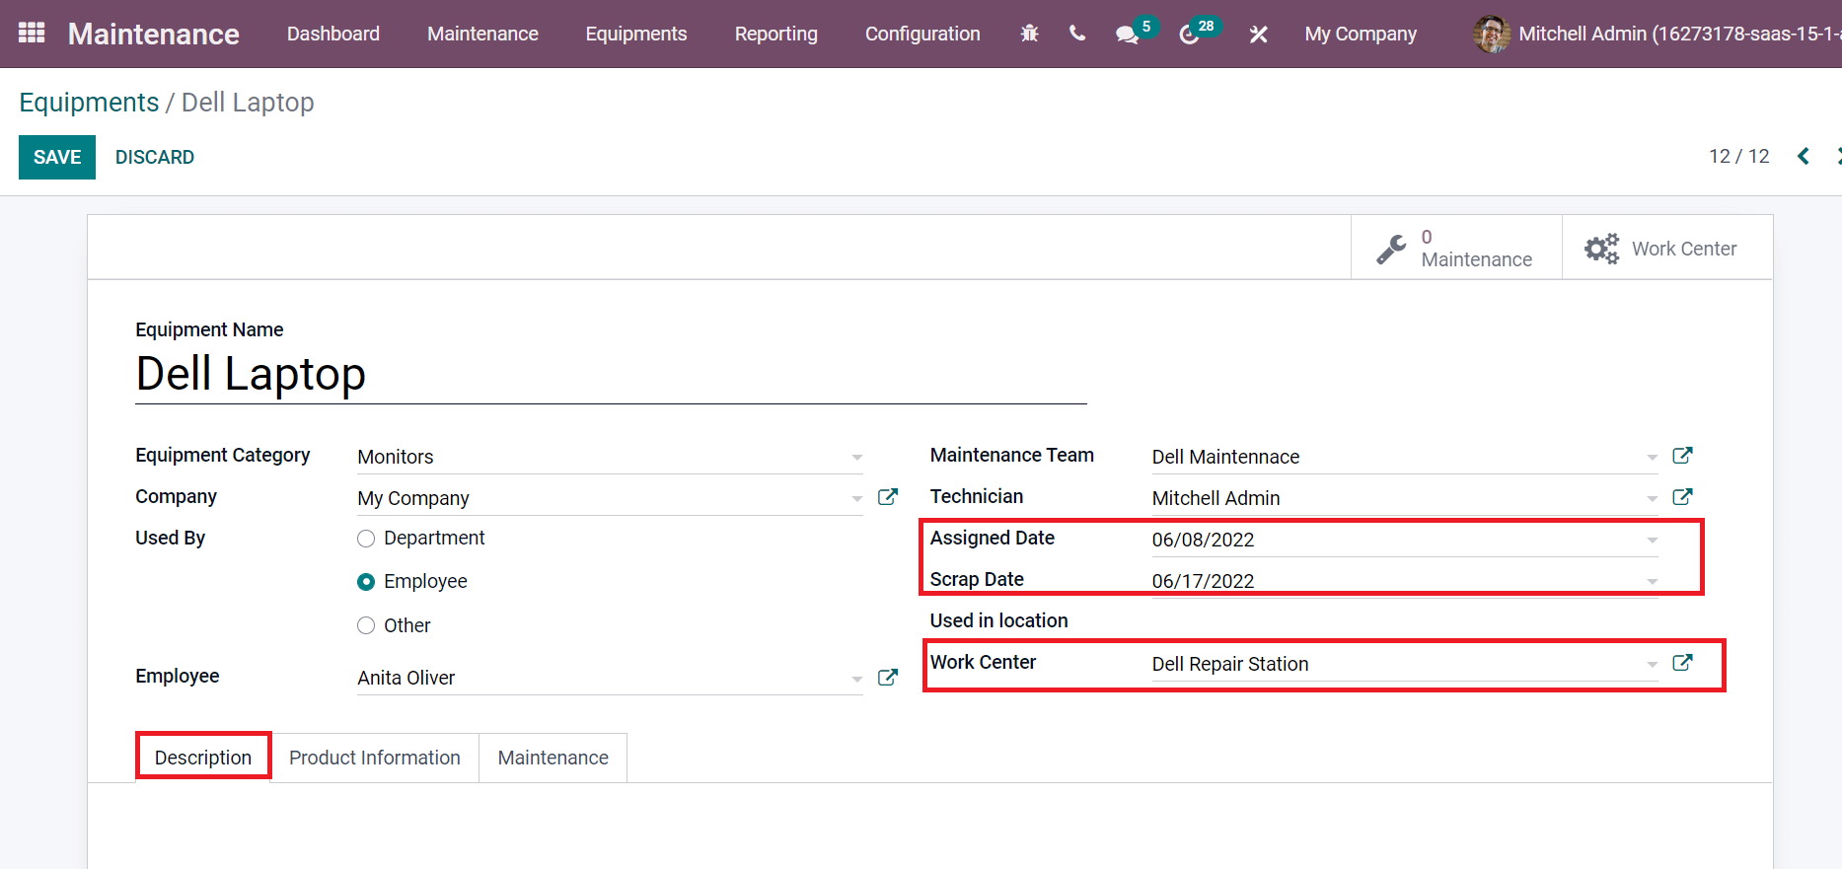Select the Other radio option
This screenshot has width=1842, height=869.
(366, 625)
